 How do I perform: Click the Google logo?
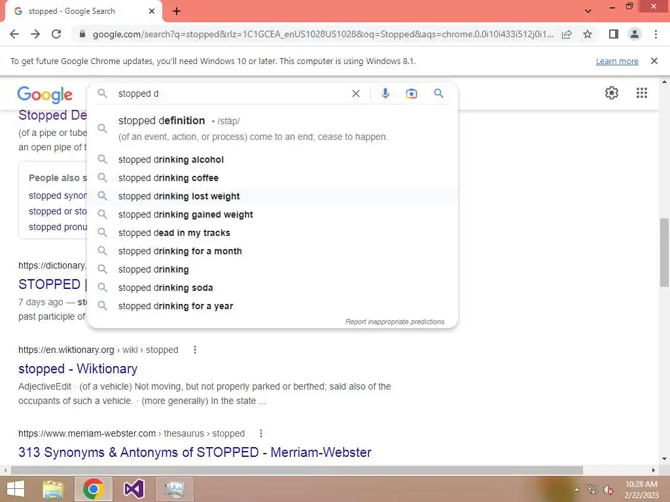(x=45, y=94)
